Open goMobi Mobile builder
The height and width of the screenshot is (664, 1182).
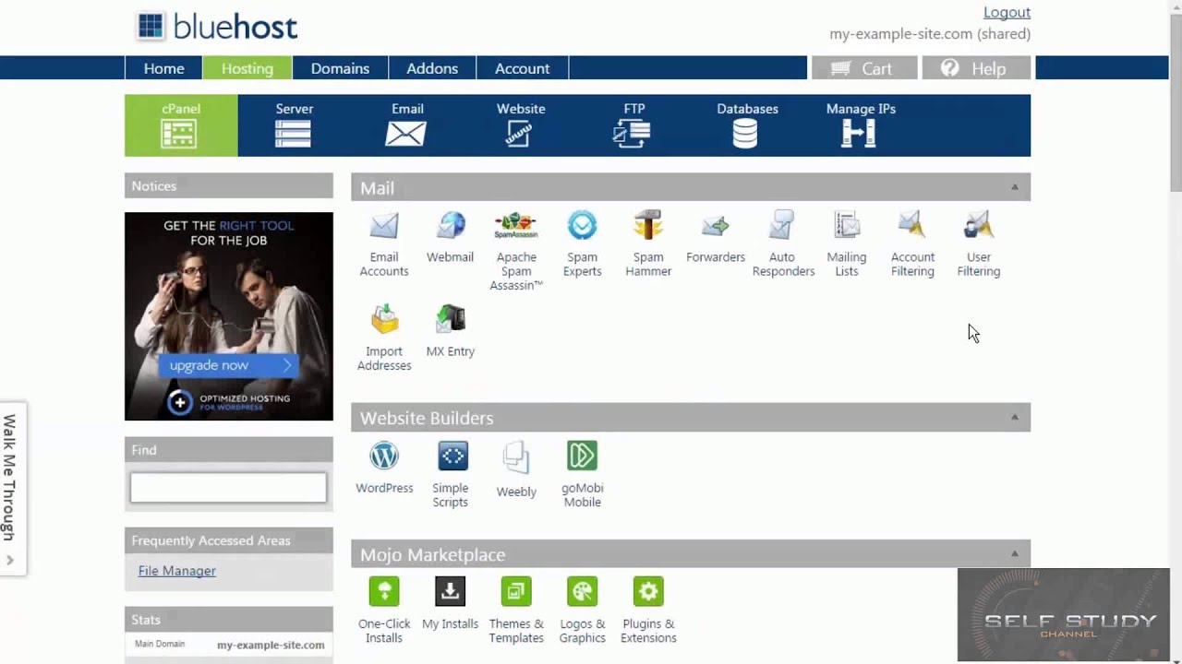[x=582, y=475]
